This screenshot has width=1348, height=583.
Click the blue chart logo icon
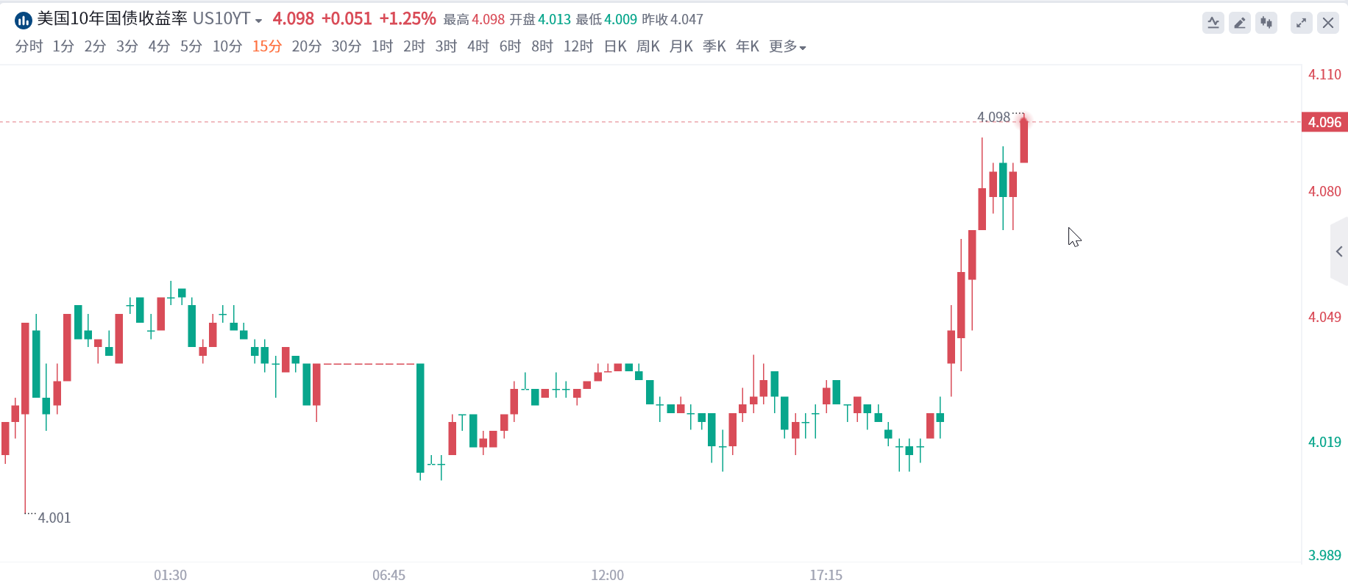pyautogui.click(x=23, y=20)
